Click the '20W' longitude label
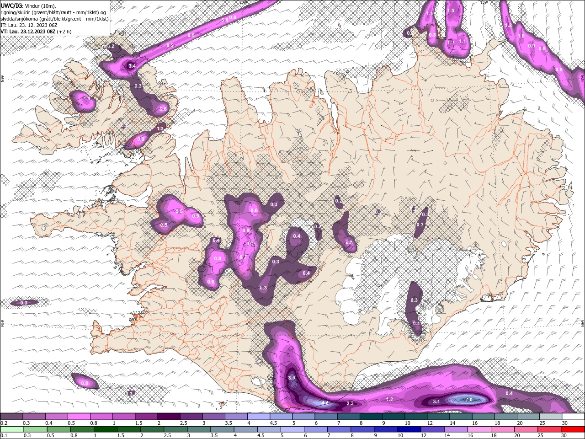This screenshot has width=585, height=439. point(243,2)
